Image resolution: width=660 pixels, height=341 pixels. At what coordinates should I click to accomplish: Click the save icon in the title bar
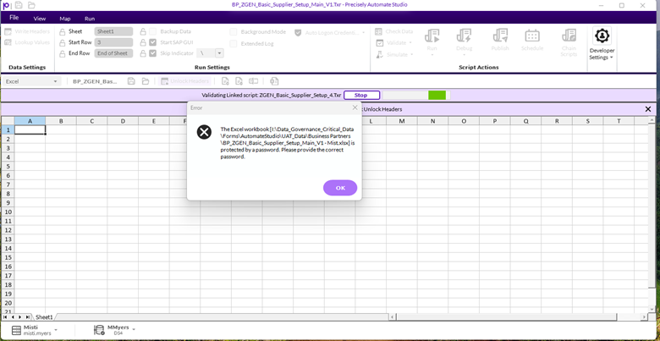(x=19, y=5)
